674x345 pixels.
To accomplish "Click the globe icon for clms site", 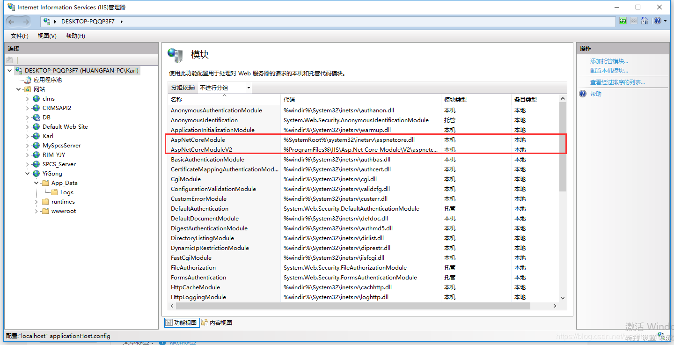I will coord(36,99).
